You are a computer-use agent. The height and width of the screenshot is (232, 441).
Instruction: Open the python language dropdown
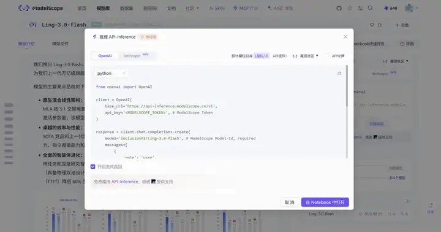point(111,73)
